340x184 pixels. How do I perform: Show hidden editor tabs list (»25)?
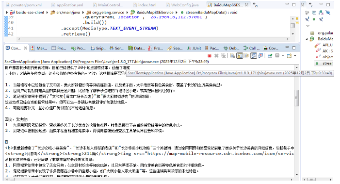click(255, 5)
